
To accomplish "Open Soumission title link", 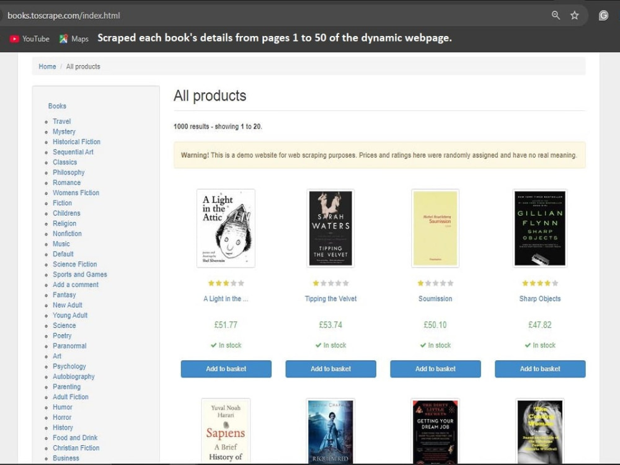I will click(435, 299).
